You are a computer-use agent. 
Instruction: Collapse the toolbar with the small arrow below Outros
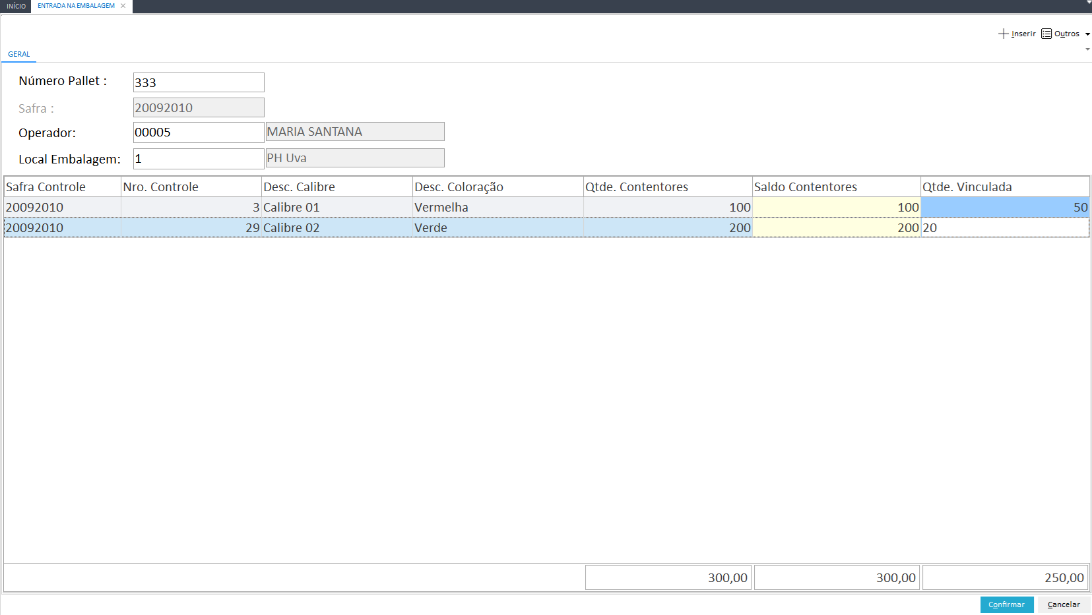tap(1087, 49)
